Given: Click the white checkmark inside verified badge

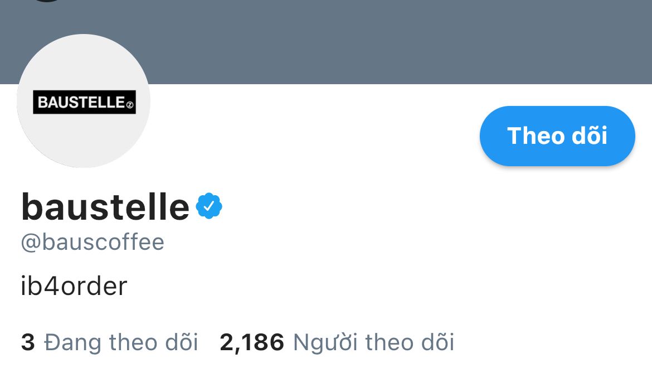Looking at the screenshot, I should [x=209, y=207].
